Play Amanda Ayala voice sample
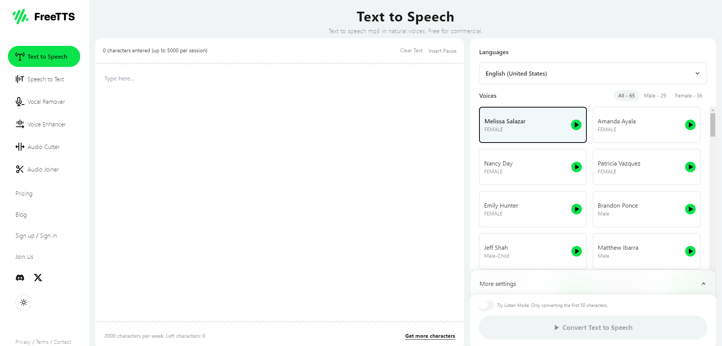This screenshot has width=722, height=346. (690, 125)
